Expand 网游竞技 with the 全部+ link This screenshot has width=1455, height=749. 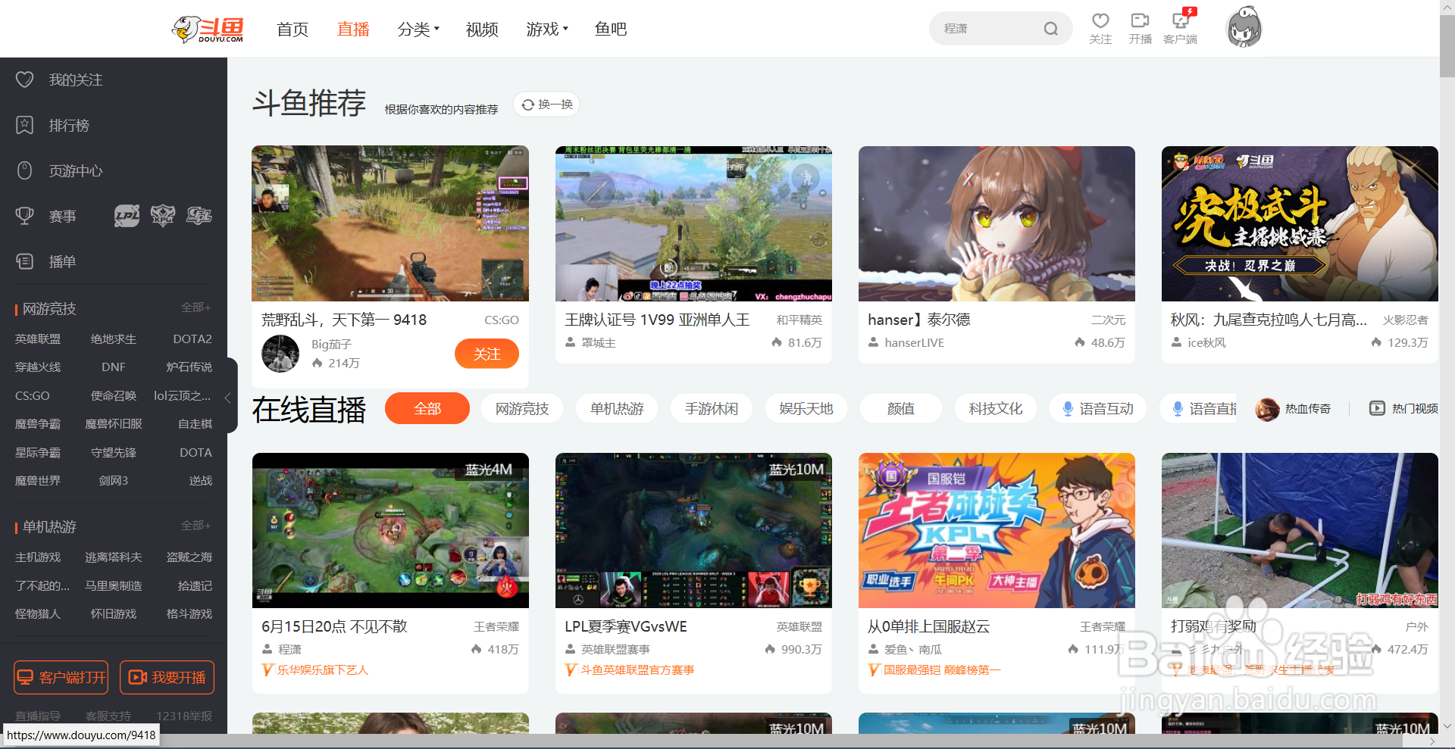196,307
